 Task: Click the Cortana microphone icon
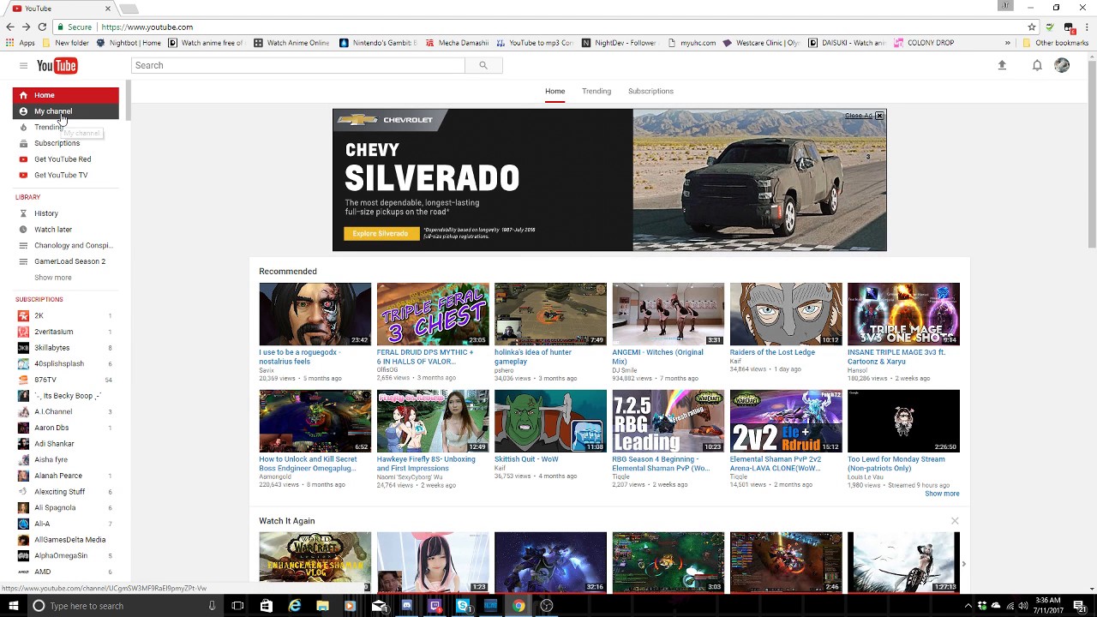pos(212,606)
